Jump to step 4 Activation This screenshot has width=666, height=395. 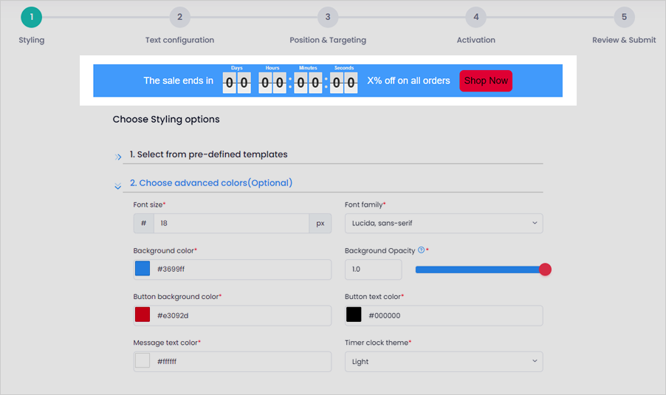tap(476, 18)
